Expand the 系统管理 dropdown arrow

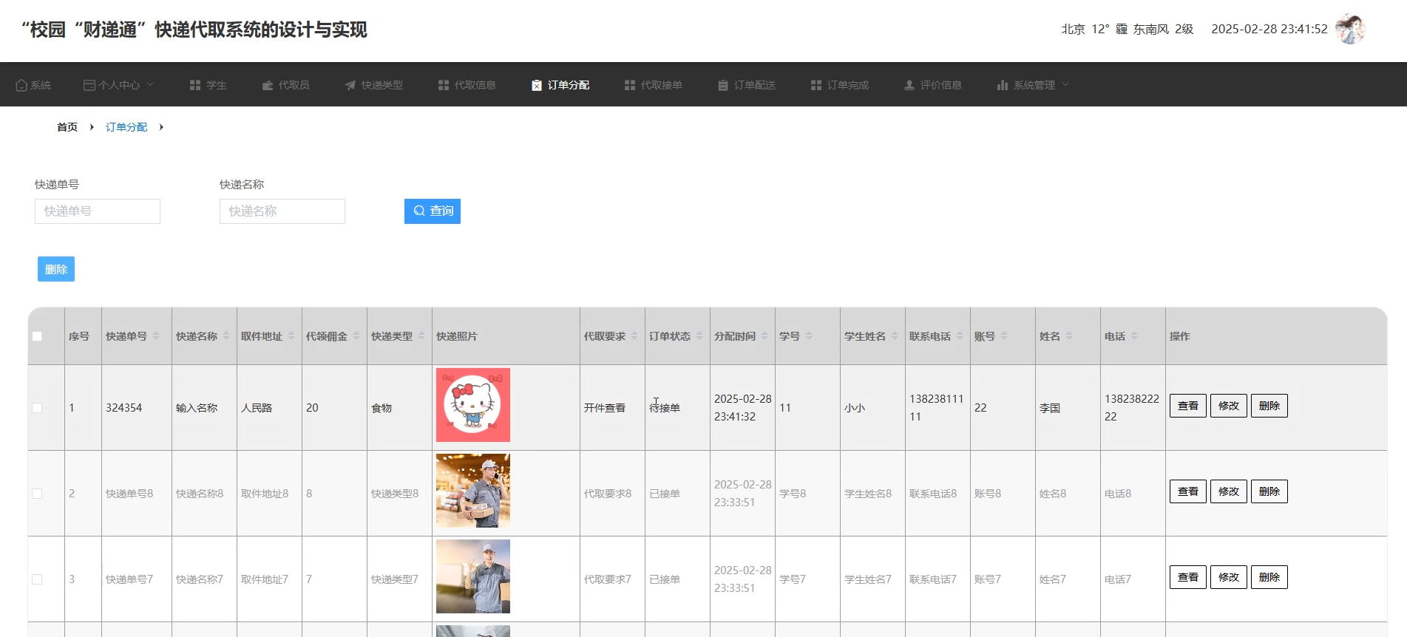click(x=1065, y=84)
